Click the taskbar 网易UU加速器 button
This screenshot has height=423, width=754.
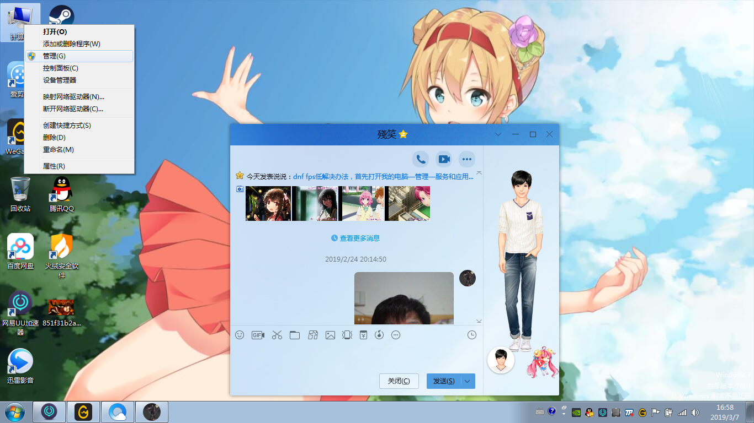tap(50, 412)
